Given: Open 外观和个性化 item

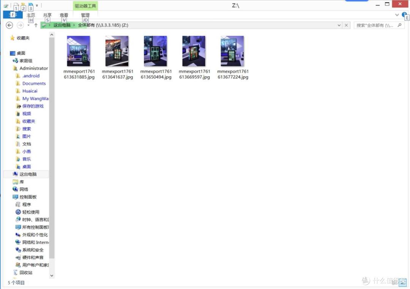Looking at the screenshot, I should pyautogui.click(x=32, y=235).
